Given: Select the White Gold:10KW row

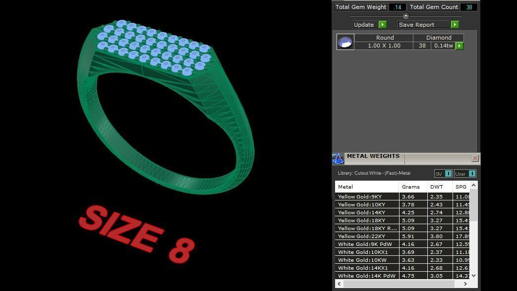Looking at the screenshot, I should (402, 260).
